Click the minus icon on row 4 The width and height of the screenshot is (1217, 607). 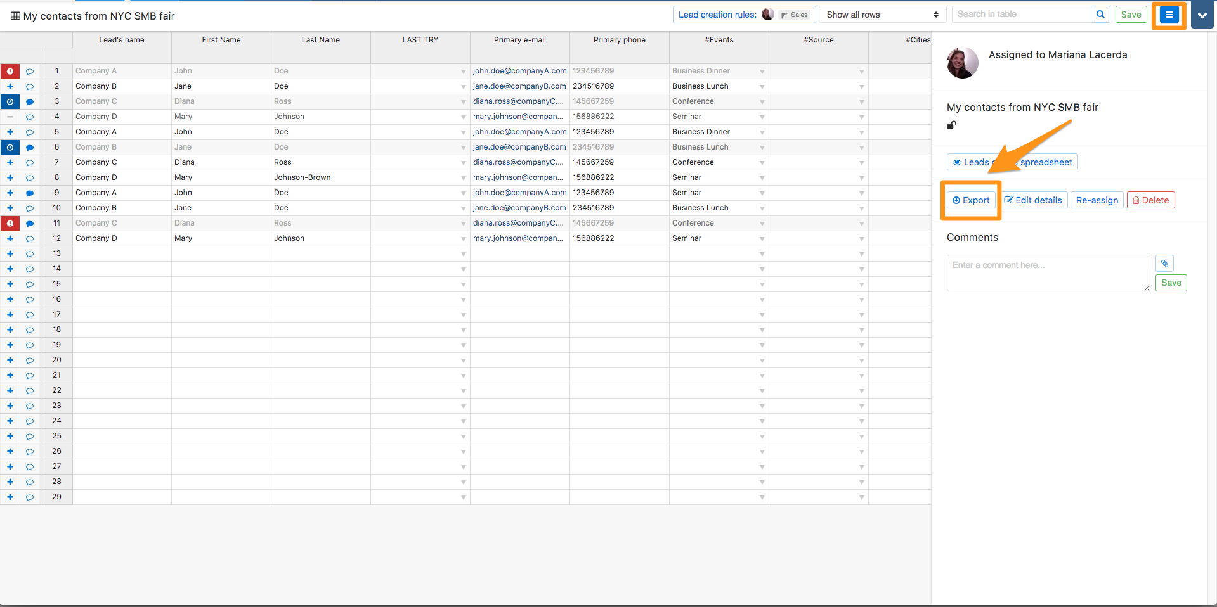[x=10, y=117]
